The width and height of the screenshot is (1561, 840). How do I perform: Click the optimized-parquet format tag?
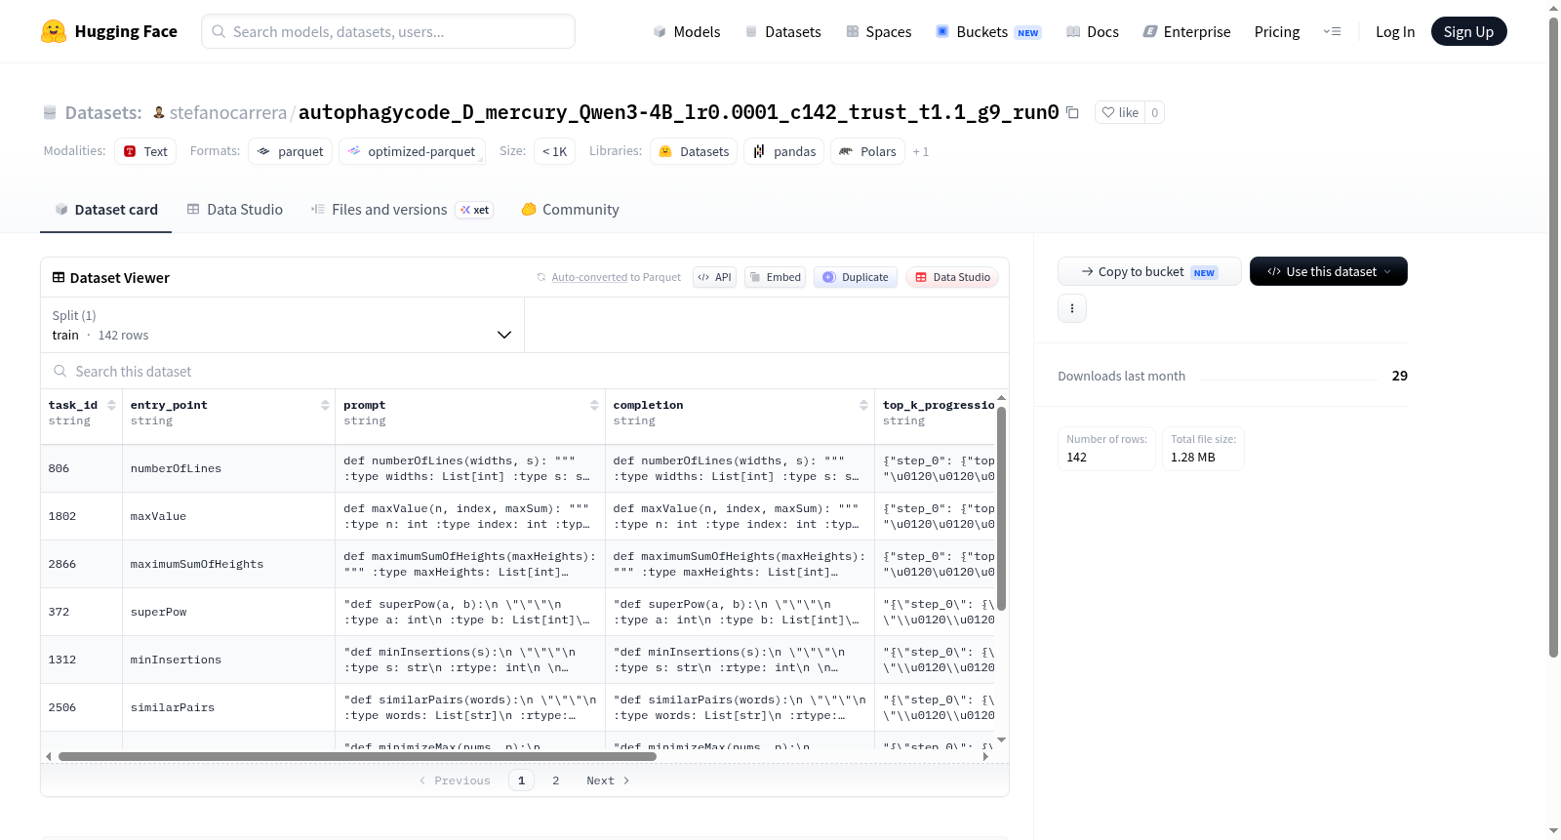(x=413, y=151)
